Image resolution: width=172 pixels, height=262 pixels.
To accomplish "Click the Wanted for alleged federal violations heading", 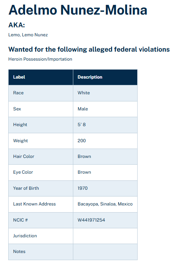I will (x=89, y=49).
